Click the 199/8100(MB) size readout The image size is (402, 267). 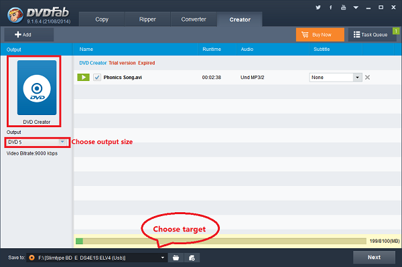pyautogui.click(x=385, y=241)
